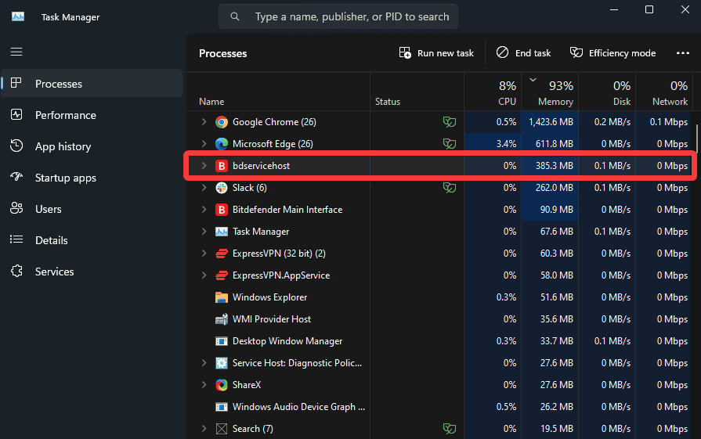Expand Bitdefender Main Interface process
701x439 pixels.
(x=204, y=209)
